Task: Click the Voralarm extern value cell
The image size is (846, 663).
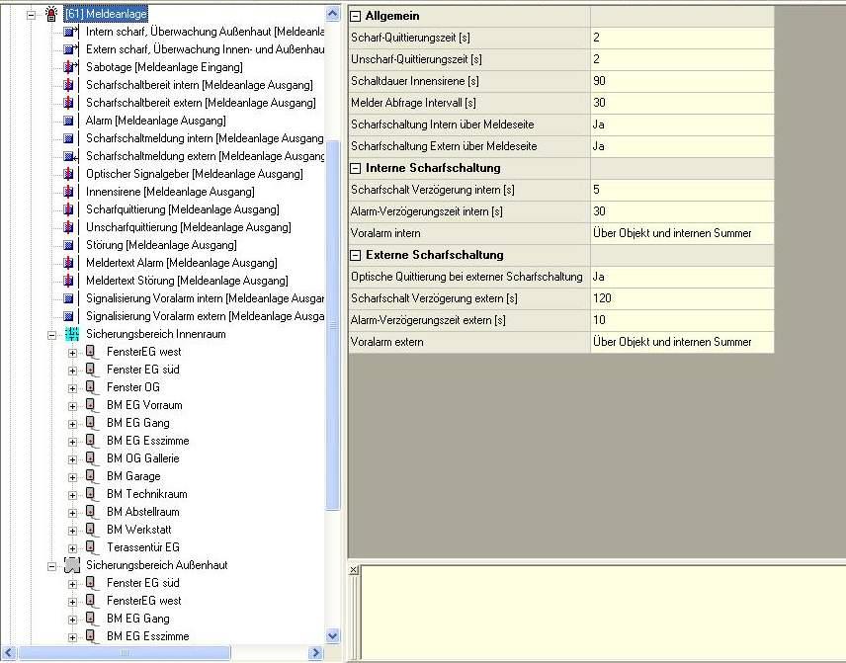Action: pyautogui.click(x=682, y=342)
